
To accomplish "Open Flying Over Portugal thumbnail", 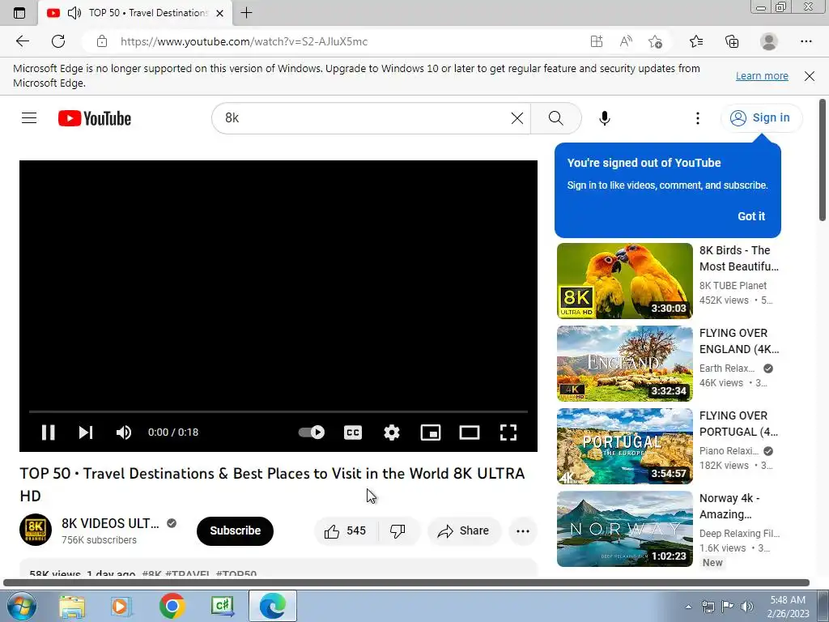I will click(624, 446).
